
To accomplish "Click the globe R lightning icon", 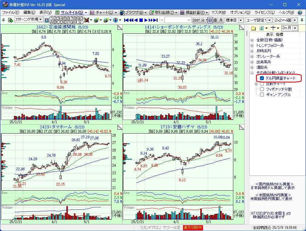I will tap(96, 20).
